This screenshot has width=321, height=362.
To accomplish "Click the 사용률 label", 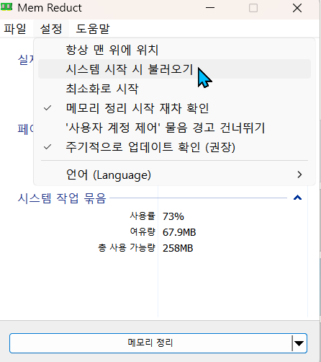I will pyautogui.click(x=143, y=216).
